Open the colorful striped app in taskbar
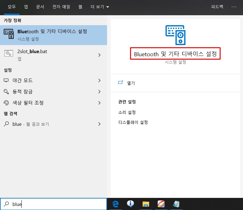243x210 pixels. click(161, 204)
